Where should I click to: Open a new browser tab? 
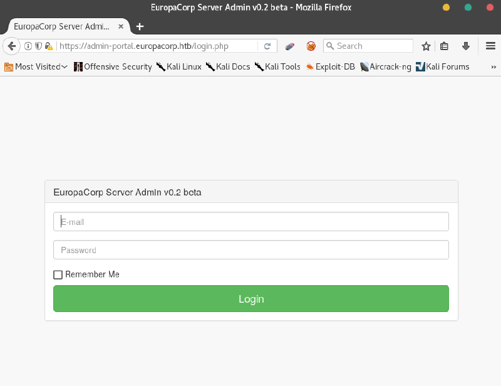click(x=139, y=26)
